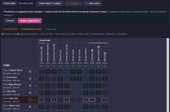170x112 pixels.
Task: Open Eva Nord's person icon
Action: 35,79
